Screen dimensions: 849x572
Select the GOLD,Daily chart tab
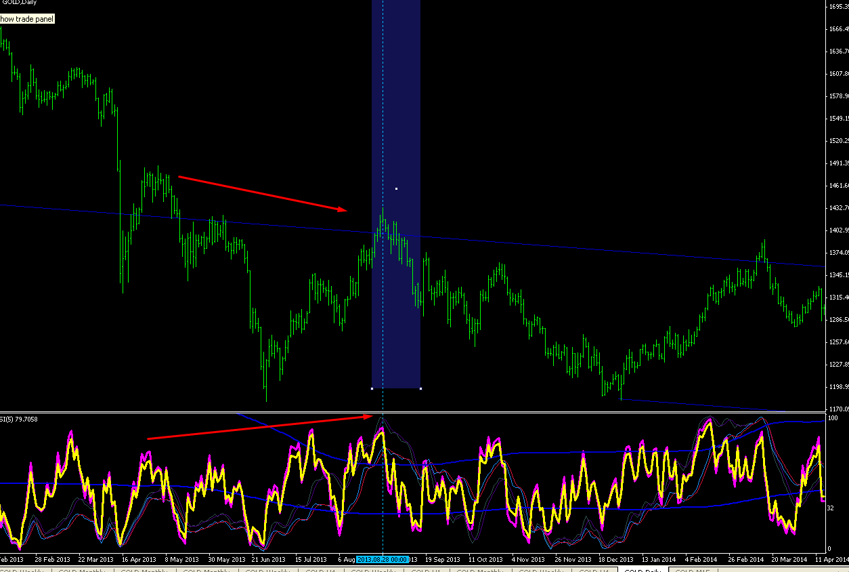click(642, 569)
